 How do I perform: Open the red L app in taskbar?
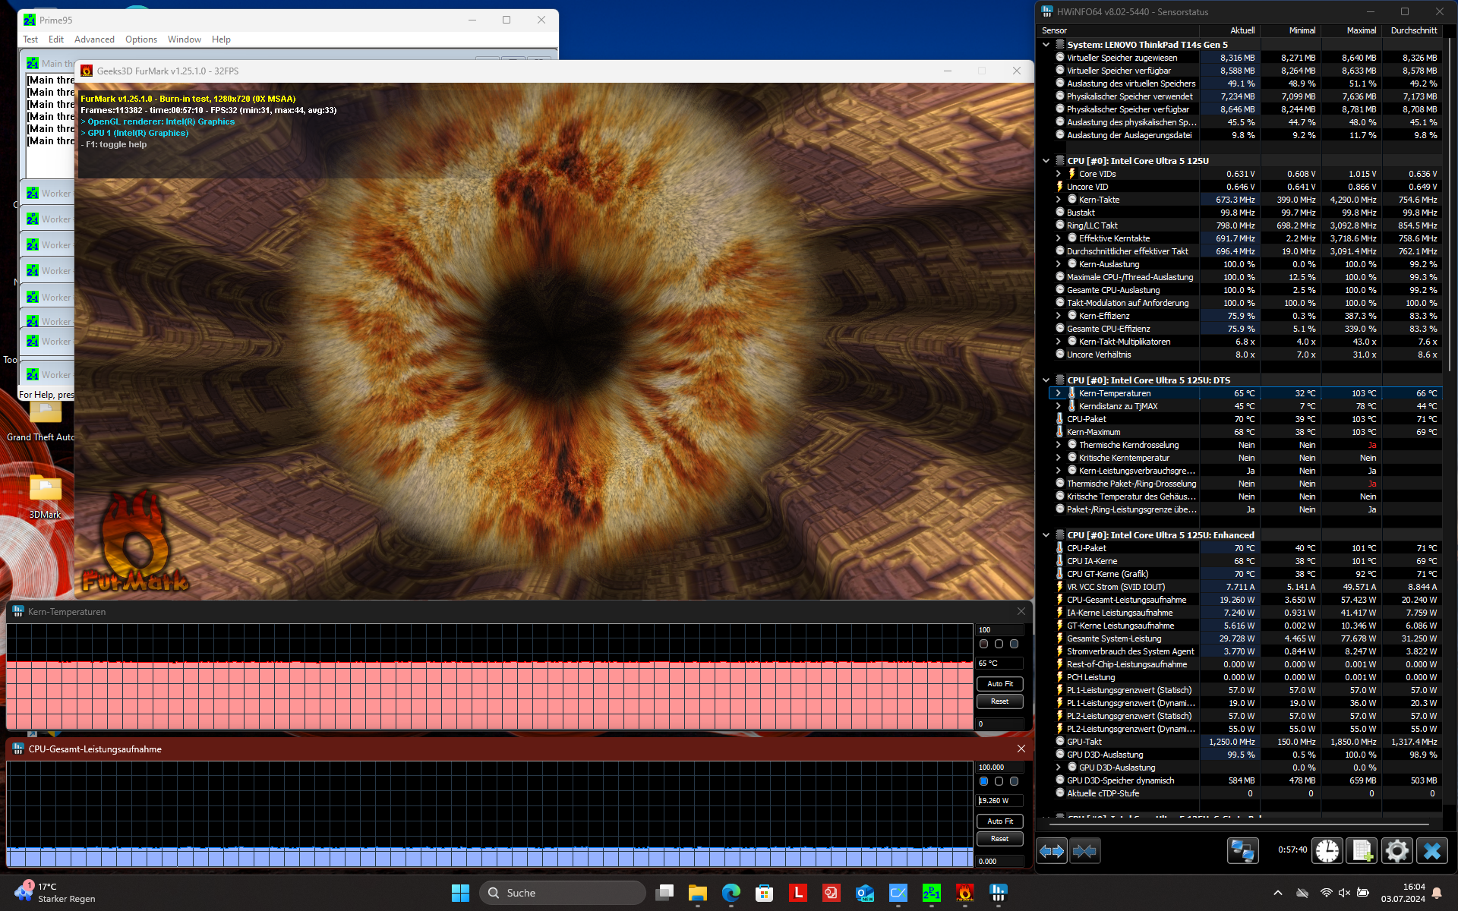pos(798,893)
